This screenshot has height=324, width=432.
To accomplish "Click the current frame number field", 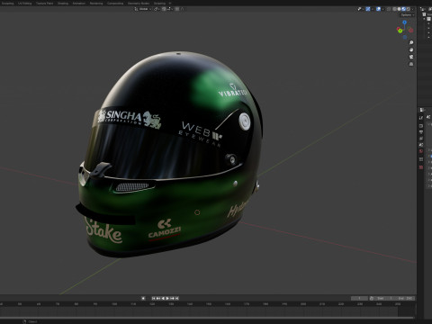I will (359, 298).
